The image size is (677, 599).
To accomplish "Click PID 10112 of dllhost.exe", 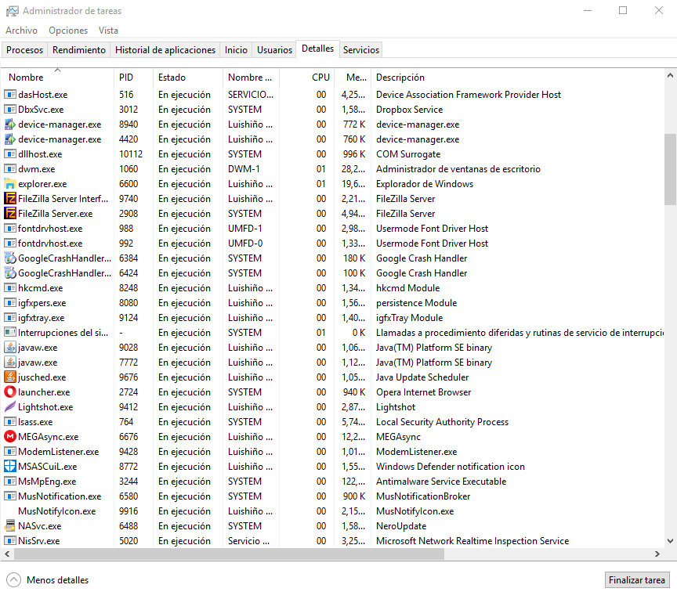I will [131, 154].
